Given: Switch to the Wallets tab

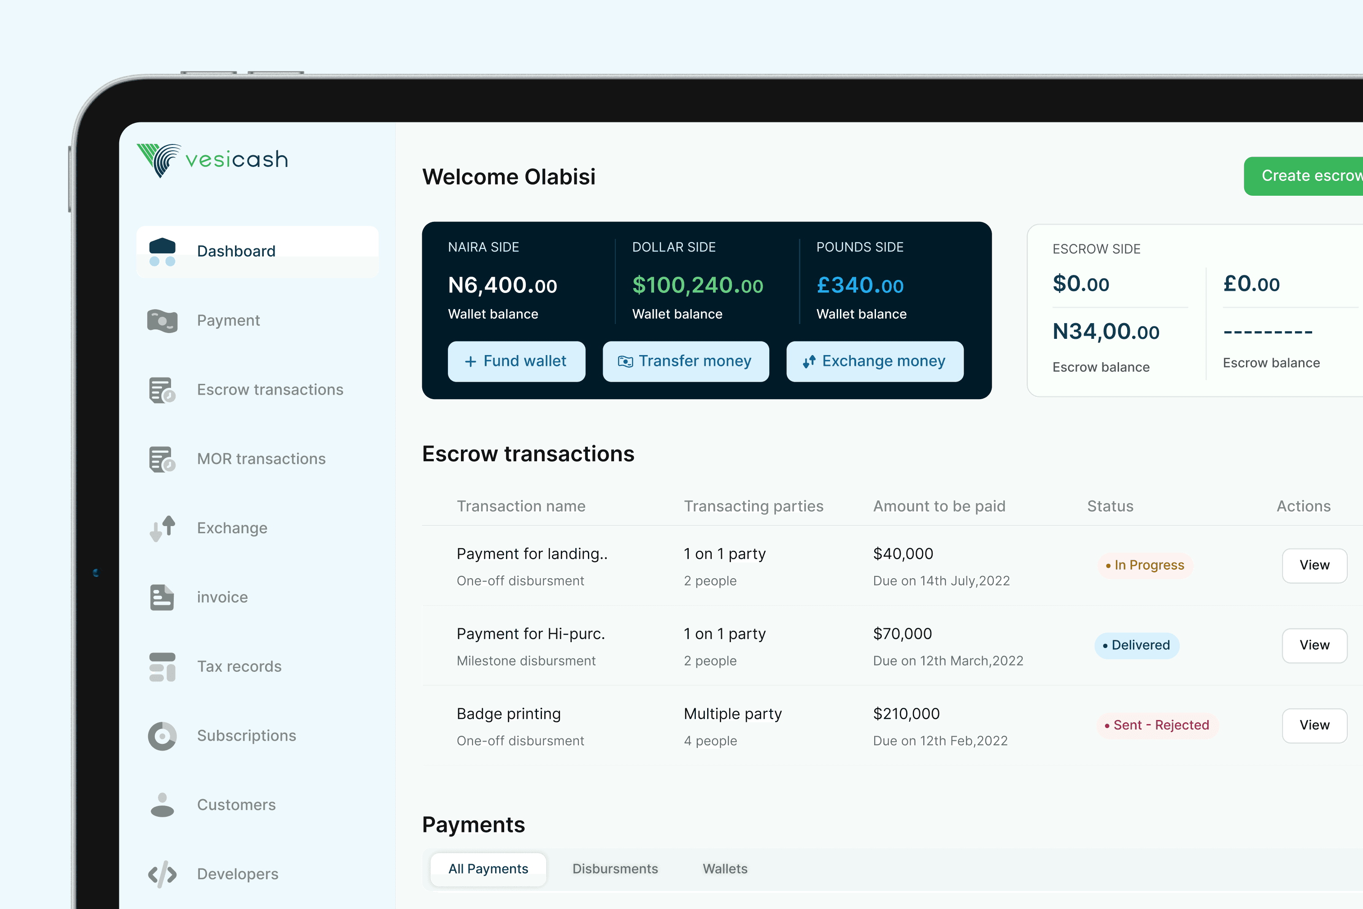Looking at the screenshot, I should [x=725, y=868].
